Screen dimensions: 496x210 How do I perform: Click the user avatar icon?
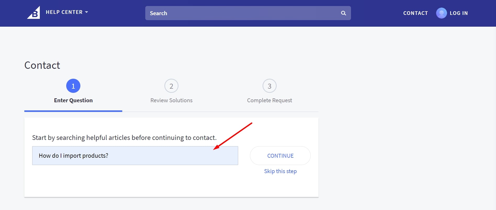point(441,13)
